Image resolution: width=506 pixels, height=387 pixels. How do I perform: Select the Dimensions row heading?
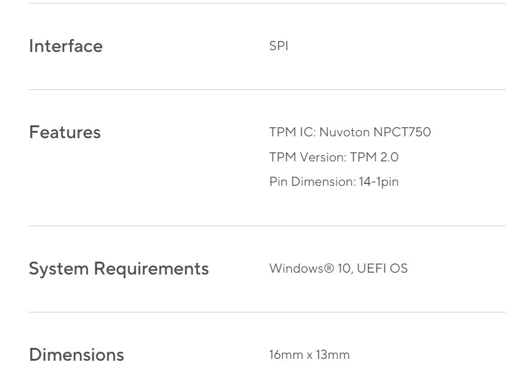click(x=76, y=355)
